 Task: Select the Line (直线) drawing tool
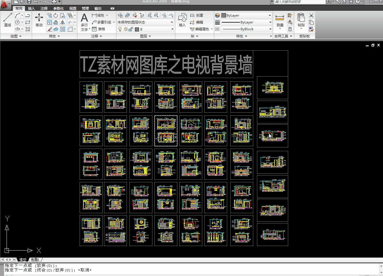8,20
